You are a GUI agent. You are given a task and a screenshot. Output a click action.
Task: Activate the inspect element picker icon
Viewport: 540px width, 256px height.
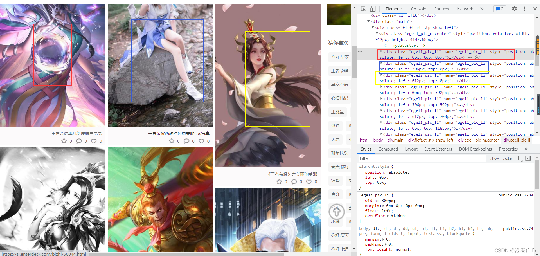363,9
